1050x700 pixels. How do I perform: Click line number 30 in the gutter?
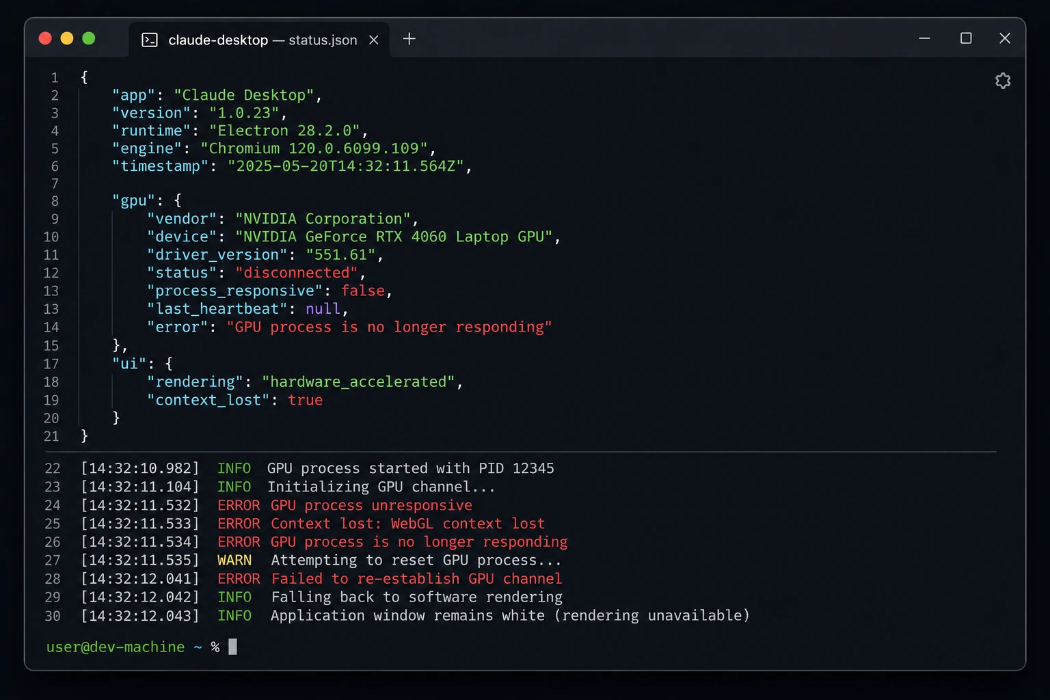coord(53,616)
